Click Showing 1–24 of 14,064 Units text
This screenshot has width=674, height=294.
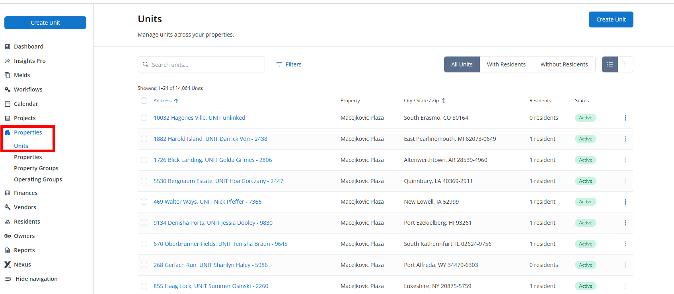tap(170, 88)
